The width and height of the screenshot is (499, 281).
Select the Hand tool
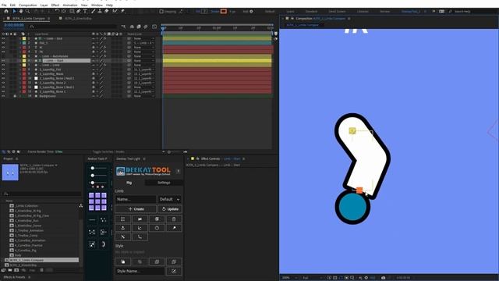coord(21,11)
